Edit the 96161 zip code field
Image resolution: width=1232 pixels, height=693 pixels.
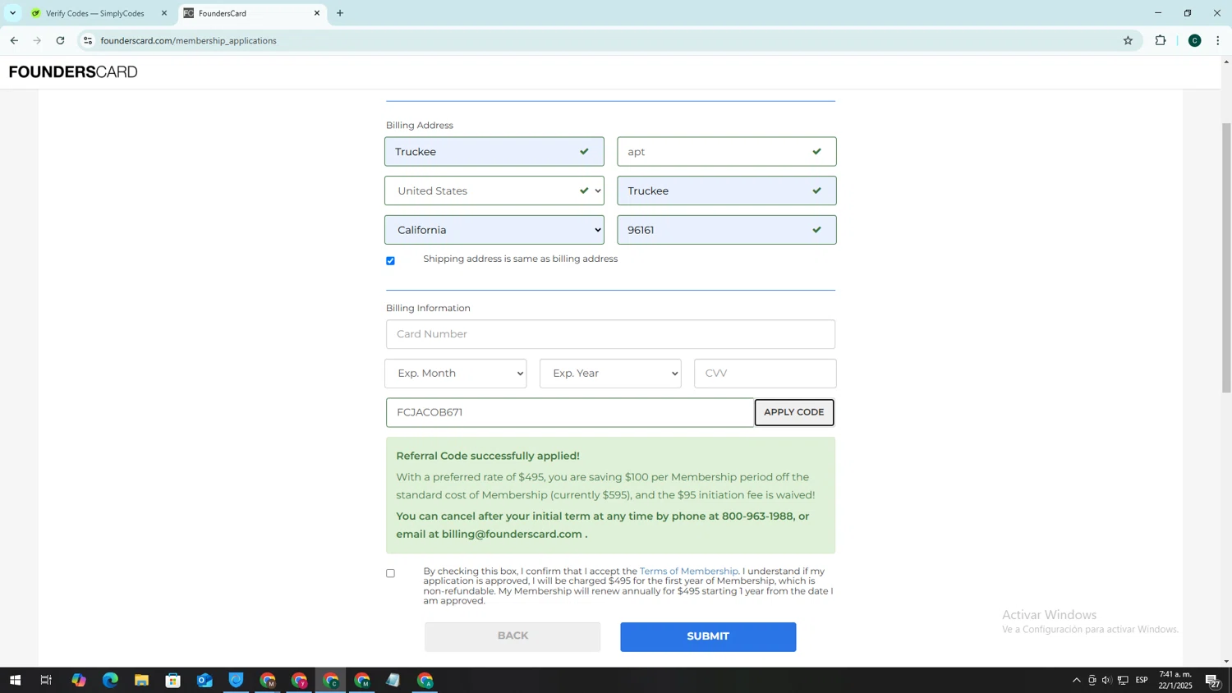click(727, 230)
